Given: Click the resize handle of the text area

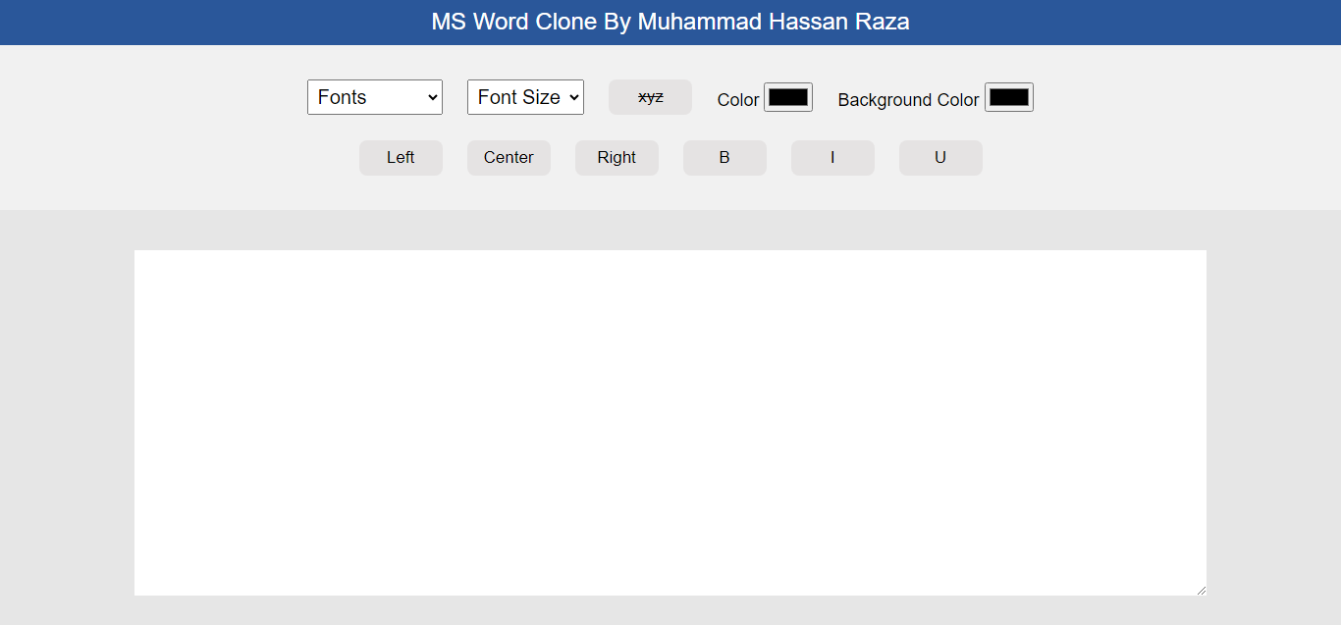Looking at the screenshot, I should point(1202,589).
